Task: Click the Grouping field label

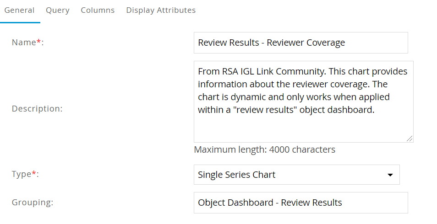Action: tap(32, 202)
